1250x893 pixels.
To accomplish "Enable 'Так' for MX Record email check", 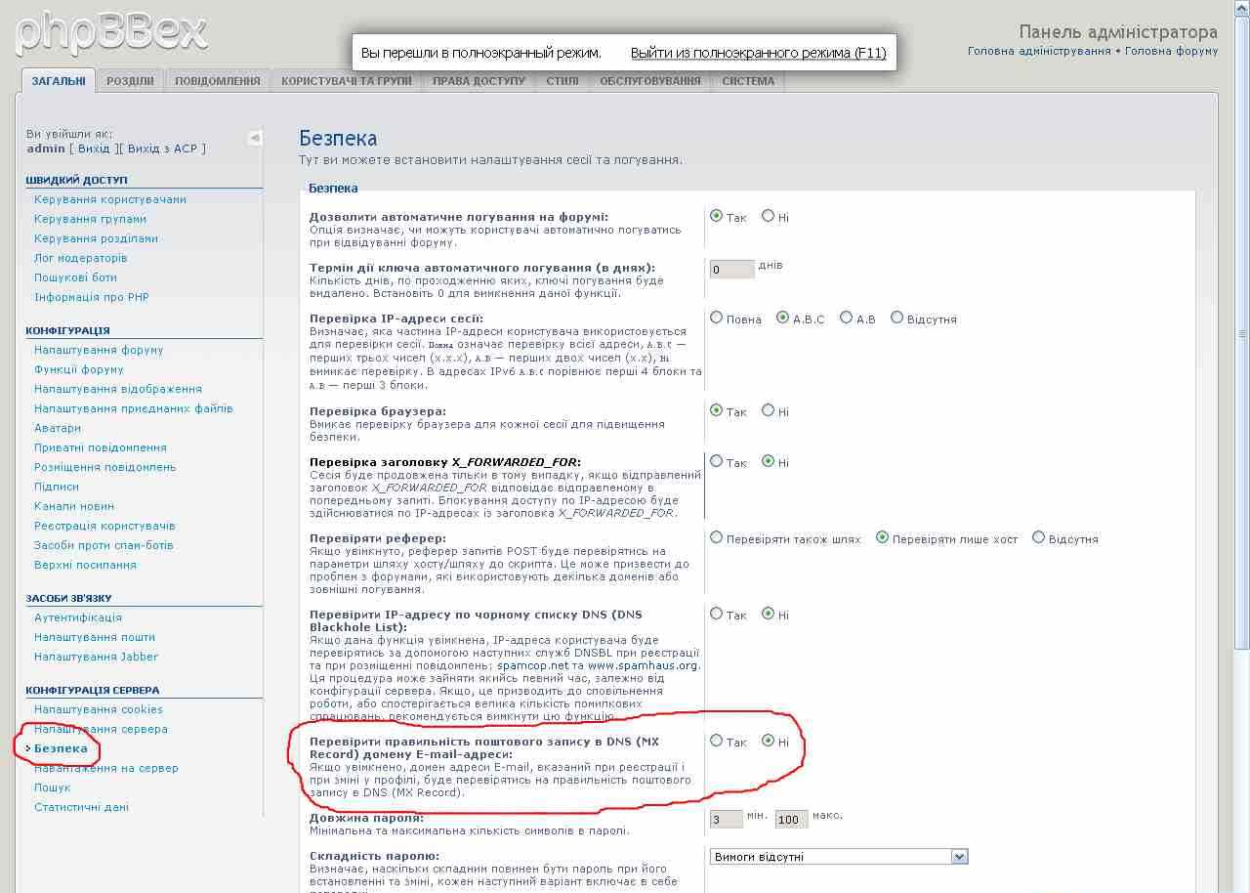I will (717, 741).
